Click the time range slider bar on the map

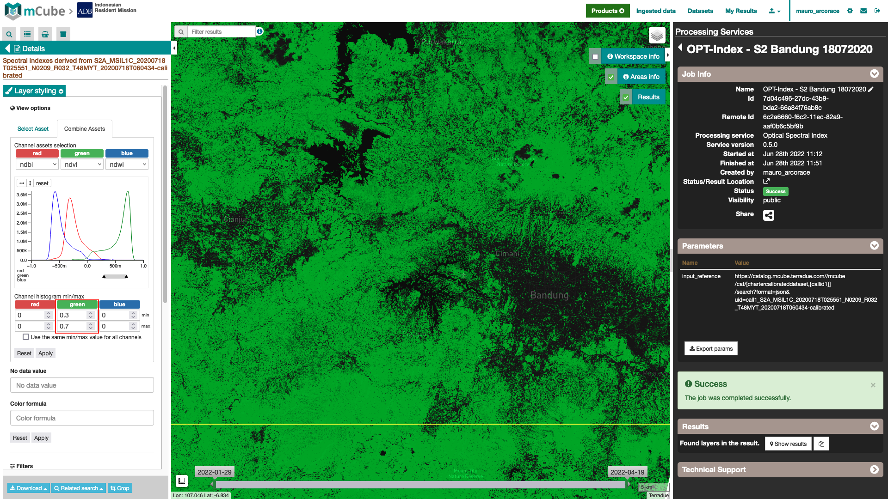pyautogui.click(x=420, y=485)
